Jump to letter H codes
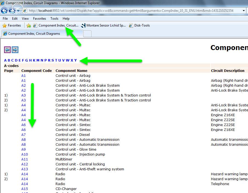Viewport: 248px width, 193px height. [x=30, y=60]
